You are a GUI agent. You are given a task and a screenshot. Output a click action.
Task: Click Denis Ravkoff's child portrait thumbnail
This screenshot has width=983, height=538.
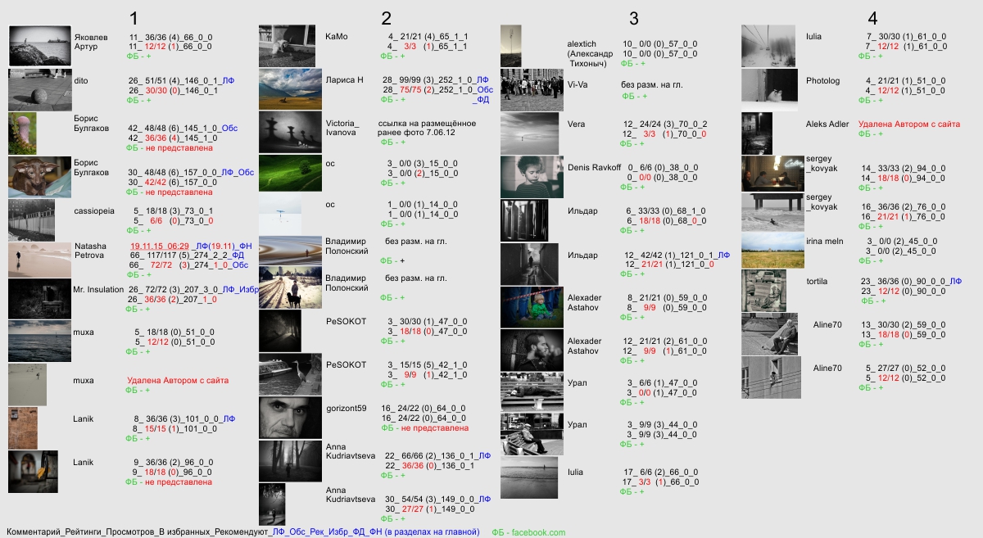tap(531, 177)
